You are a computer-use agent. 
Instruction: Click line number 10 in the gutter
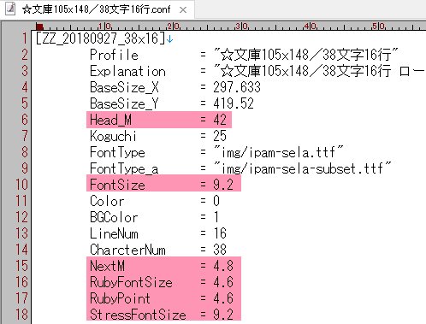(x=21, y=185)
